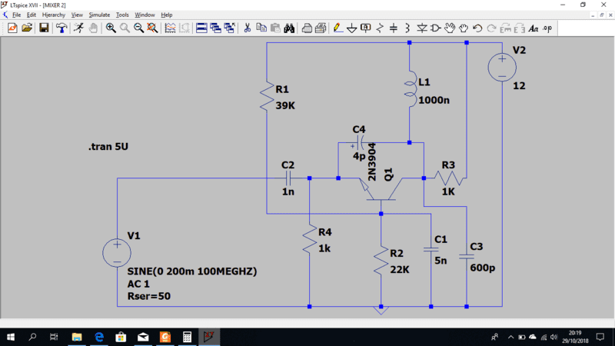Viewport: 615px width, 346px height.
Task: Click the Add Text Aa icon
Action: (x=533, y=28)
